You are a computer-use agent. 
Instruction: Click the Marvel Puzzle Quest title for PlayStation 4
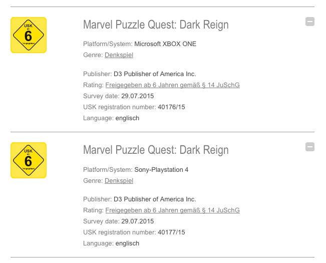[156, 150]
